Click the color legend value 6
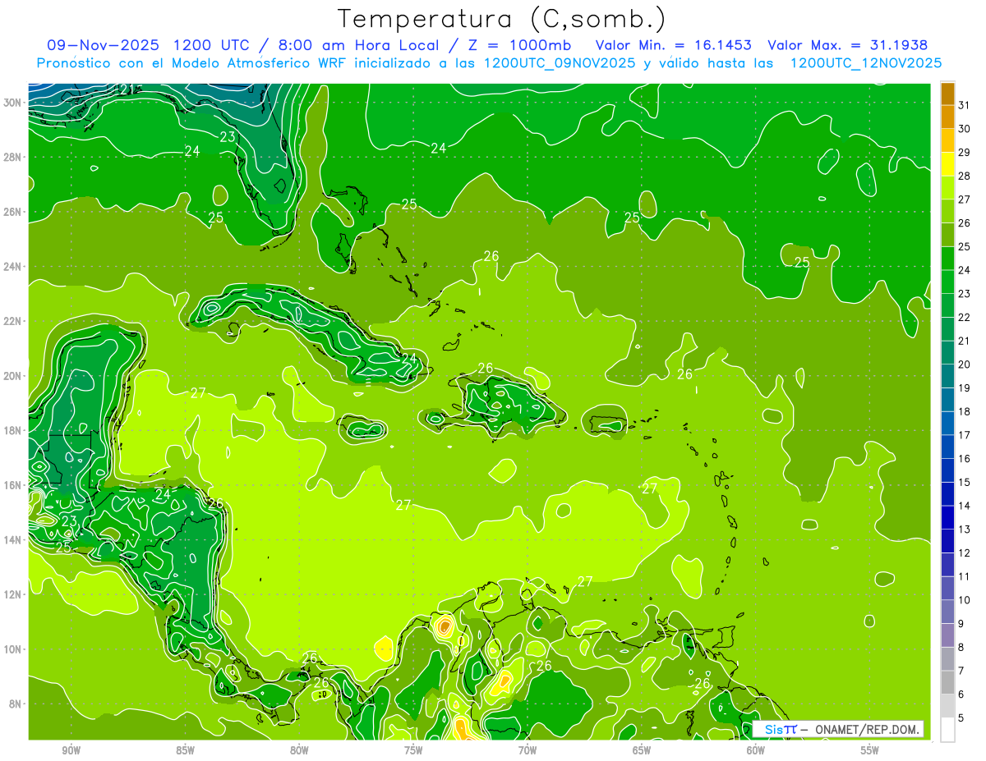This screenshot has width=986, height=761. coord(961,695)
